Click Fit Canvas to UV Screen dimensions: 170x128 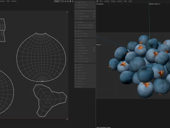(x=85, y=36)
